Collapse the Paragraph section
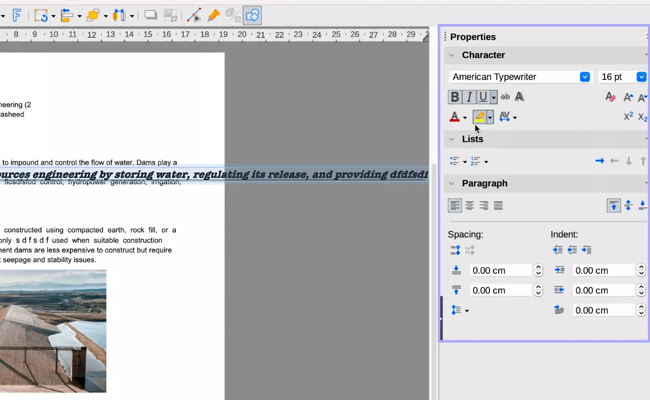 coord(451,183)
